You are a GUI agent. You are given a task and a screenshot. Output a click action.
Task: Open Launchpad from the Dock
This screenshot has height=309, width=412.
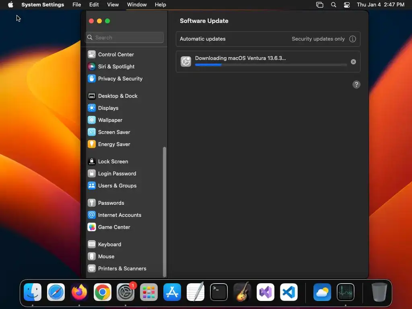pyautogui.click(x=149, y=292)
